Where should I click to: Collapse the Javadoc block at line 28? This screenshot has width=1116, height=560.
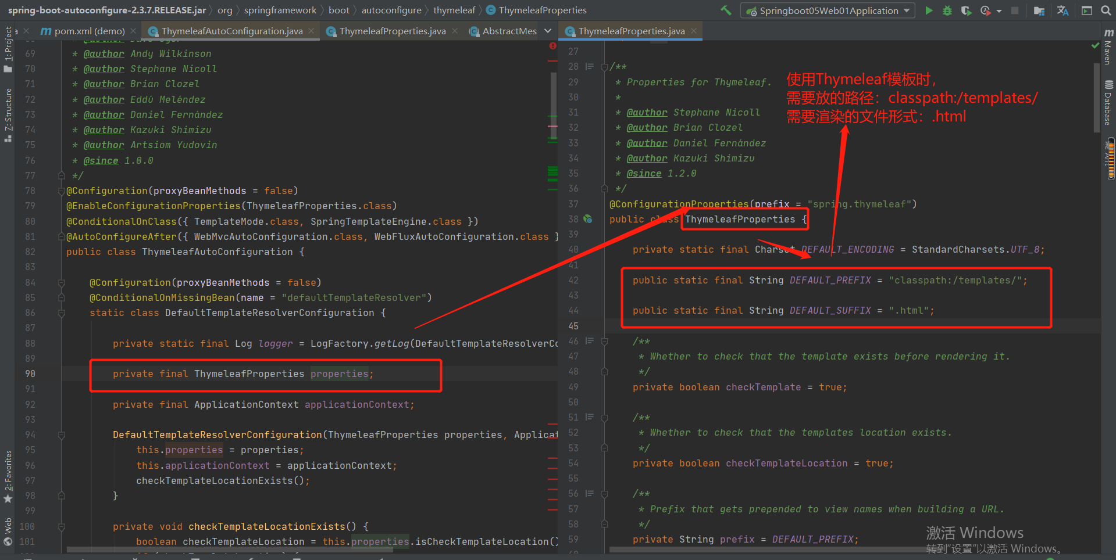click(604, 67)
